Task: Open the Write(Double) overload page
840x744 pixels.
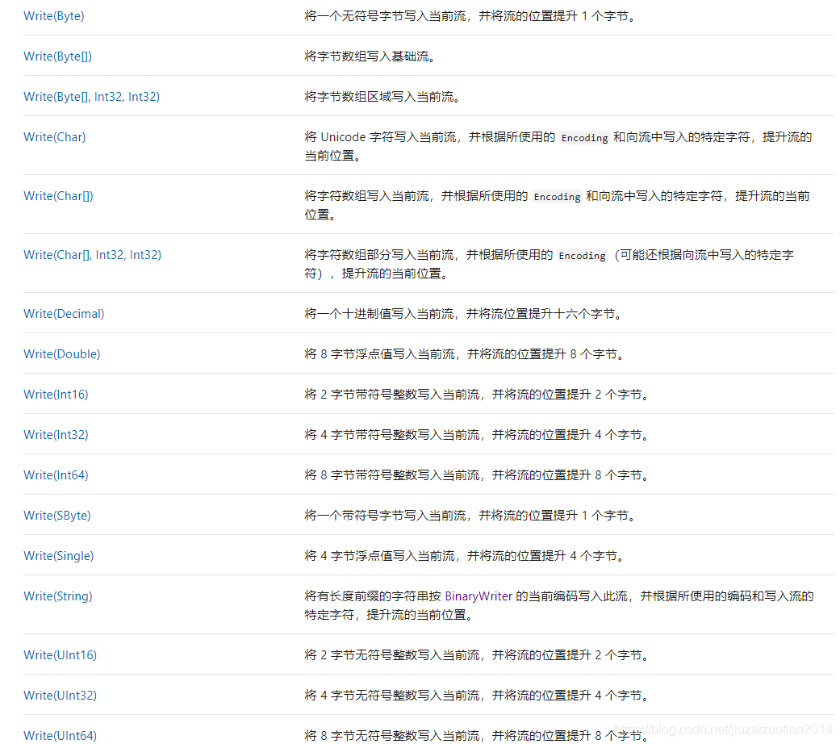Action: pyautogui.click(x=61, y=353)
